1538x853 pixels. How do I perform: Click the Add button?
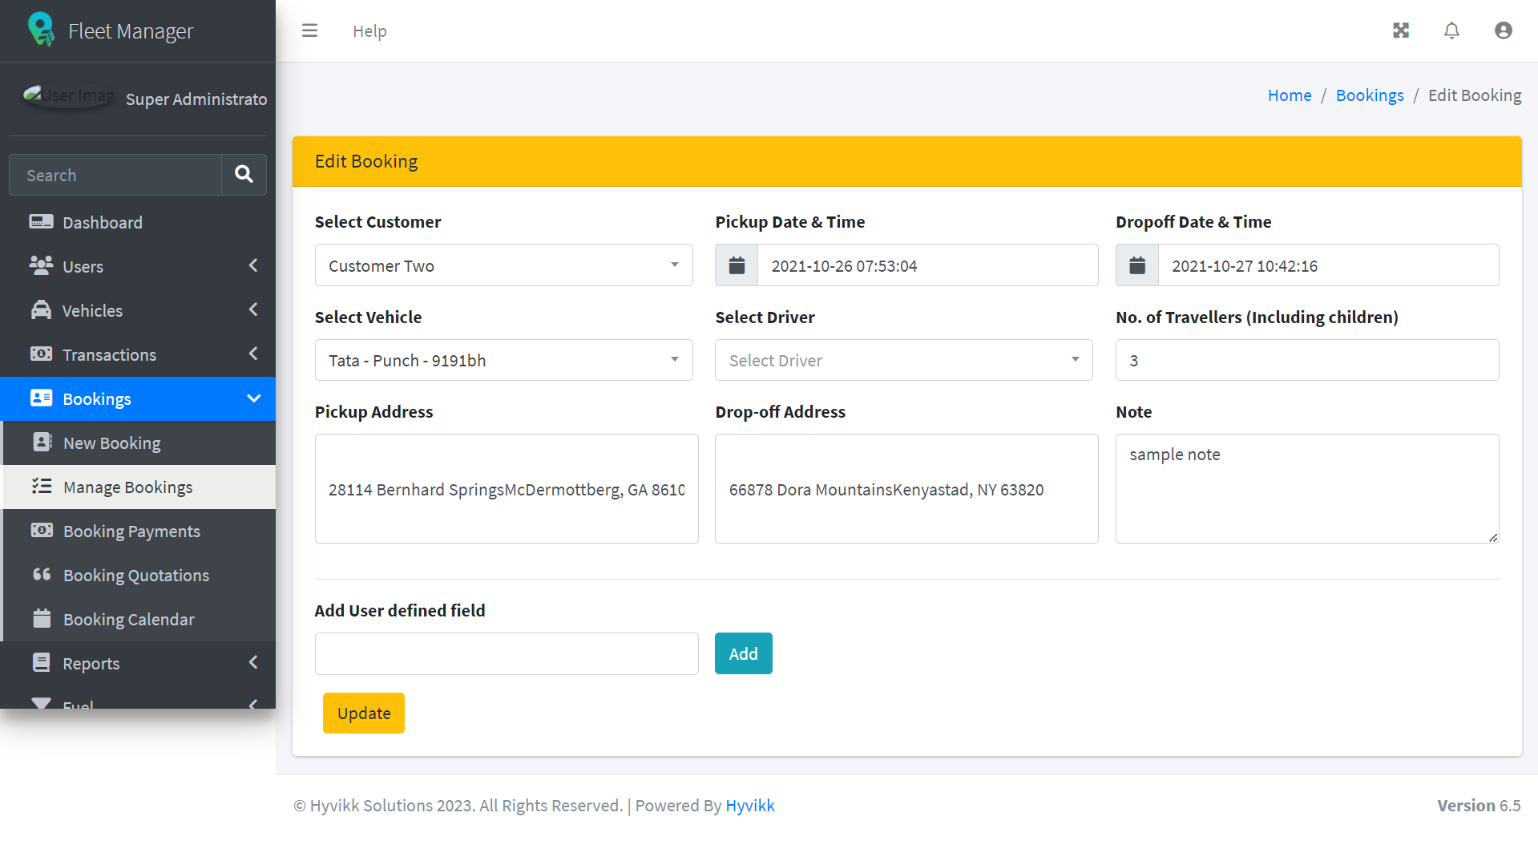(x=743, y=653)
